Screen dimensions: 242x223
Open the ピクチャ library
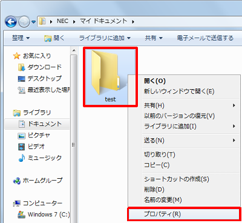coord(39,135)
